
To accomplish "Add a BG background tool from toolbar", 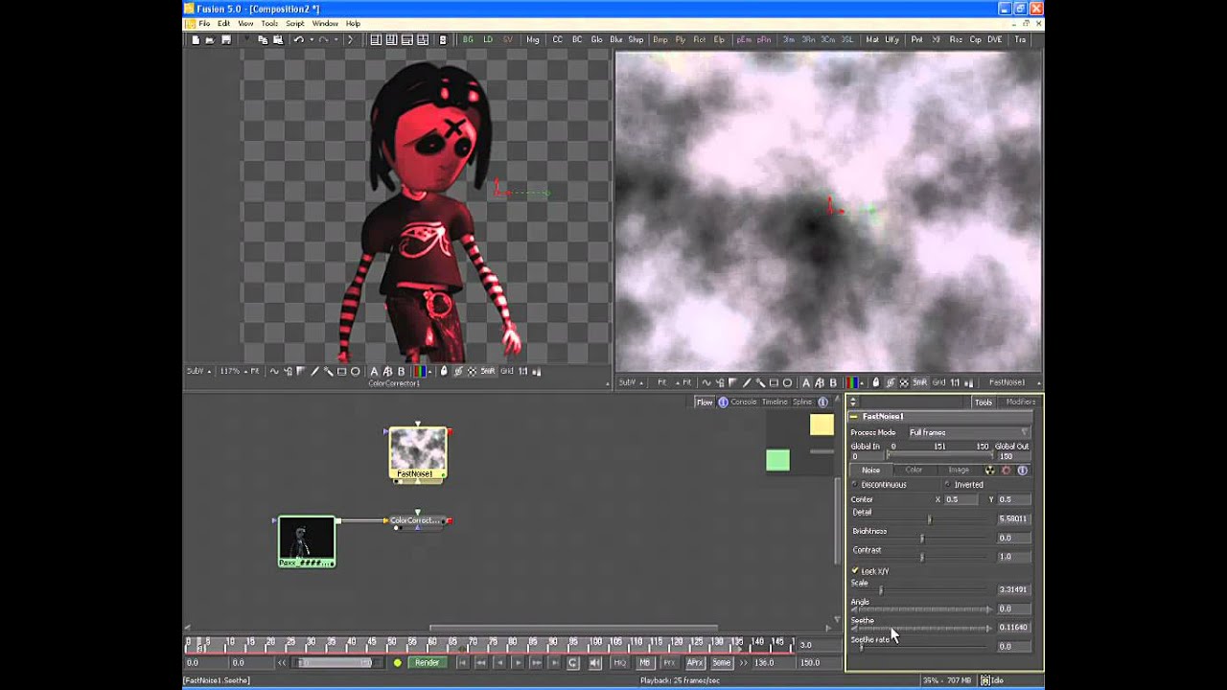I will tap(468, 39).
